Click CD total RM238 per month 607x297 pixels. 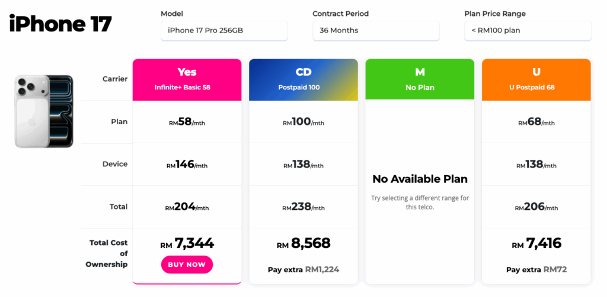(303, 207)
